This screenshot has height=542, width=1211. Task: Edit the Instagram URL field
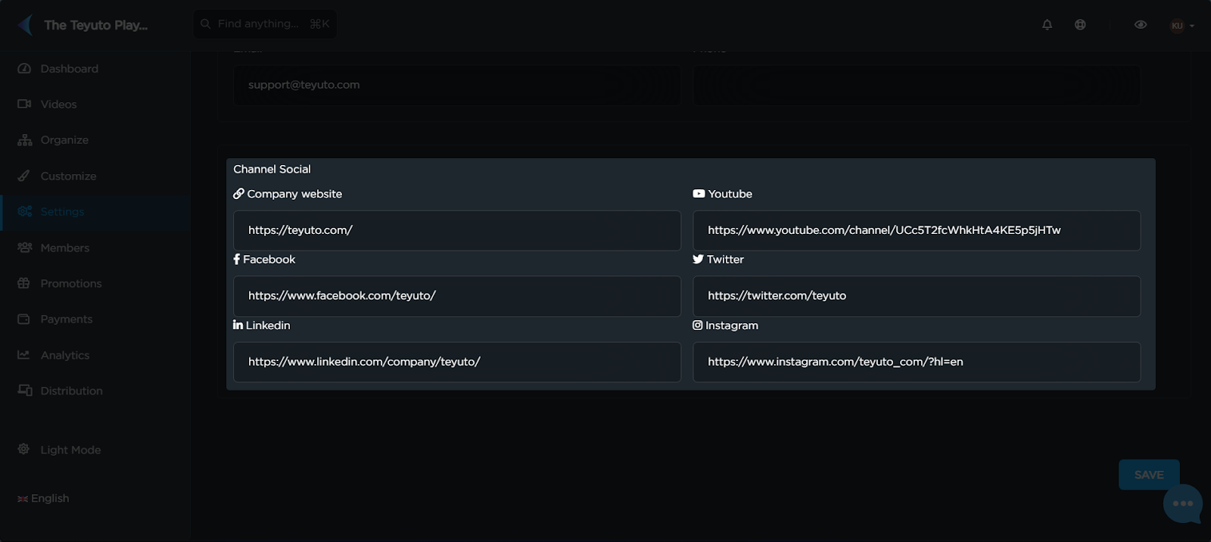pos(917,362)
